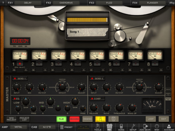Open Setup wrench icon

[133, 127]
